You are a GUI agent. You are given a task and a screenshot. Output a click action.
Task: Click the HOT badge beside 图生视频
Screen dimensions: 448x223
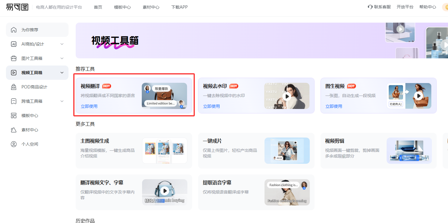[351, 86]
